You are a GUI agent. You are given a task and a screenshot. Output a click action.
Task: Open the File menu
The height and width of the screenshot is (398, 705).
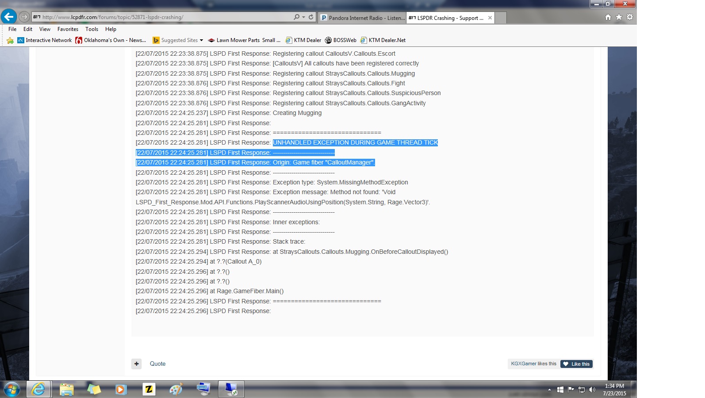point(12,29)
